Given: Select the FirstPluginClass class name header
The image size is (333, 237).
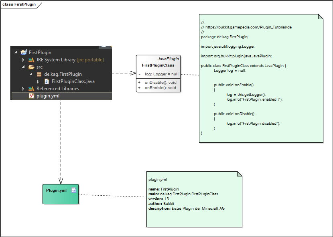Looking at the screenshot, I should [158, 65].
